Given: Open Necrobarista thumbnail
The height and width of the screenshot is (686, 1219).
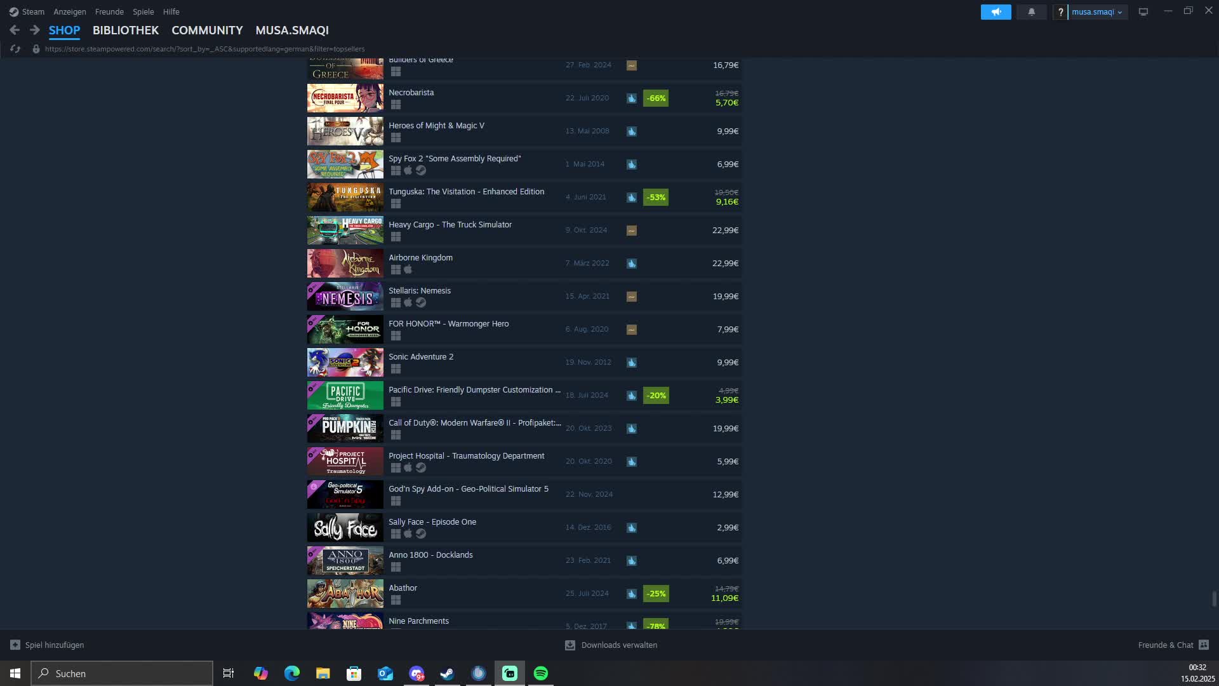Looking at the screenshot, I should [x=345, y=98].
